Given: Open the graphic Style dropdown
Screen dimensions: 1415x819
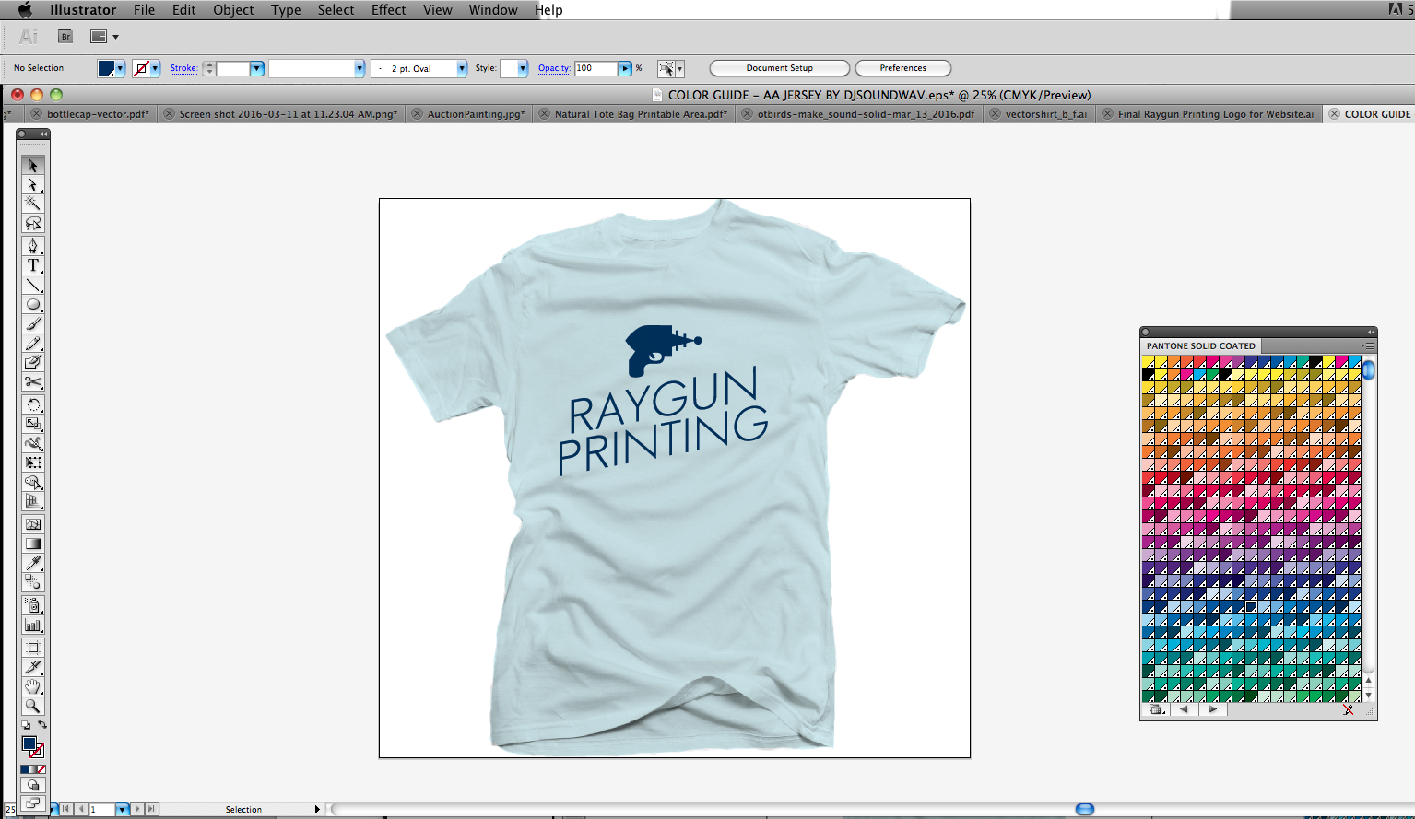Looking at the screenshot, I should 523,68.
